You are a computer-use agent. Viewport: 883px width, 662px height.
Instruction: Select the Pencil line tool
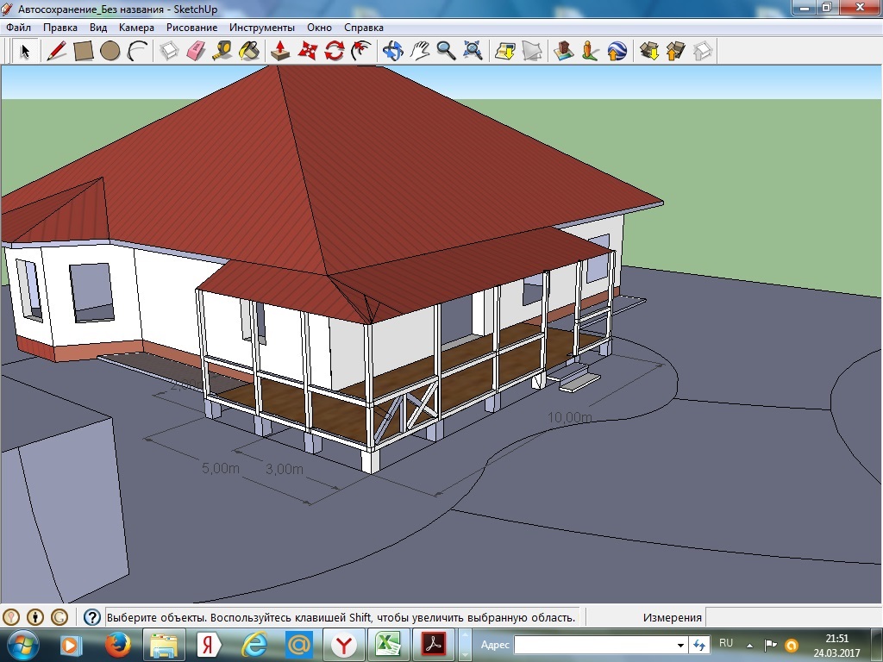[x=56, y=51]
